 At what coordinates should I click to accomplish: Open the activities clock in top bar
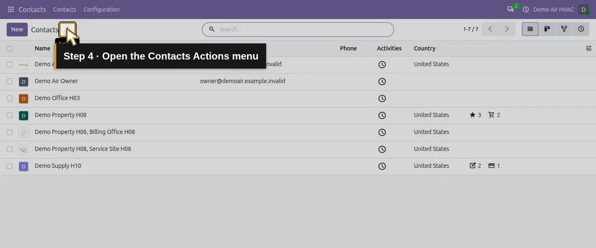(526, 10)
